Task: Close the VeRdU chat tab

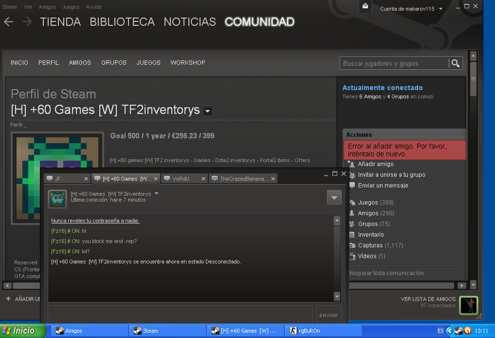Action: 203,179
